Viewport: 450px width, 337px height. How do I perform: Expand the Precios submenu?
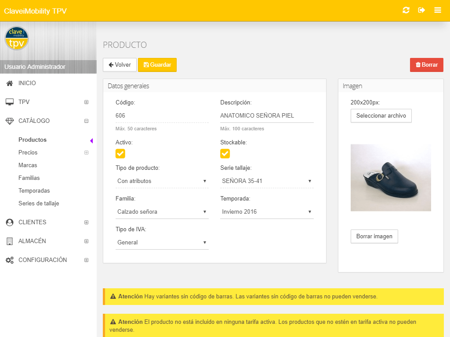coord(87,152)
